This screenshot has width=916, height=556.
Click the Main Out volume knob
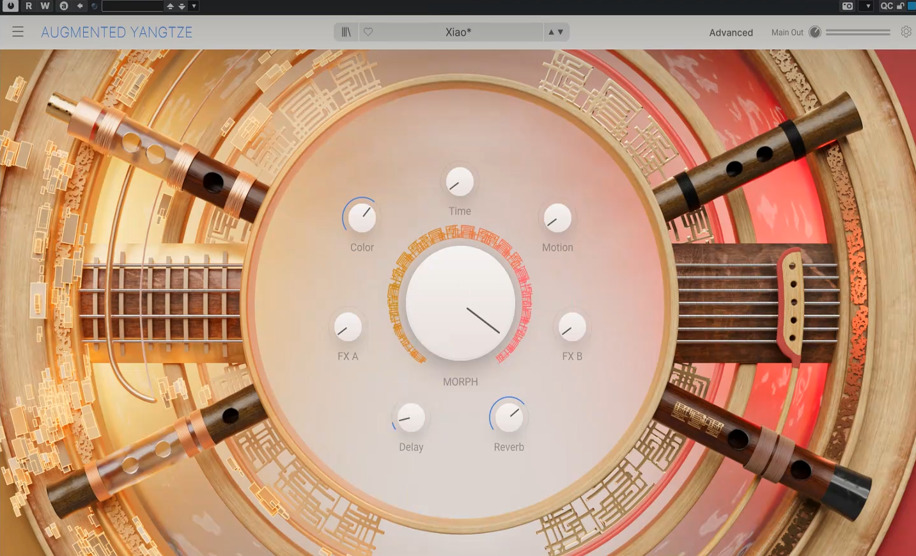[x=814, y=32]
